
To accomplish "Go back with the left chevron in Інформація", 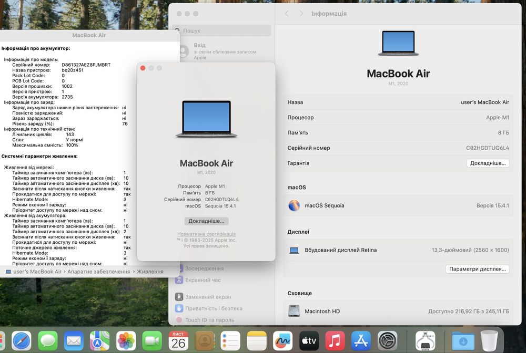I will pyautogui.click(x=287, y=14).
